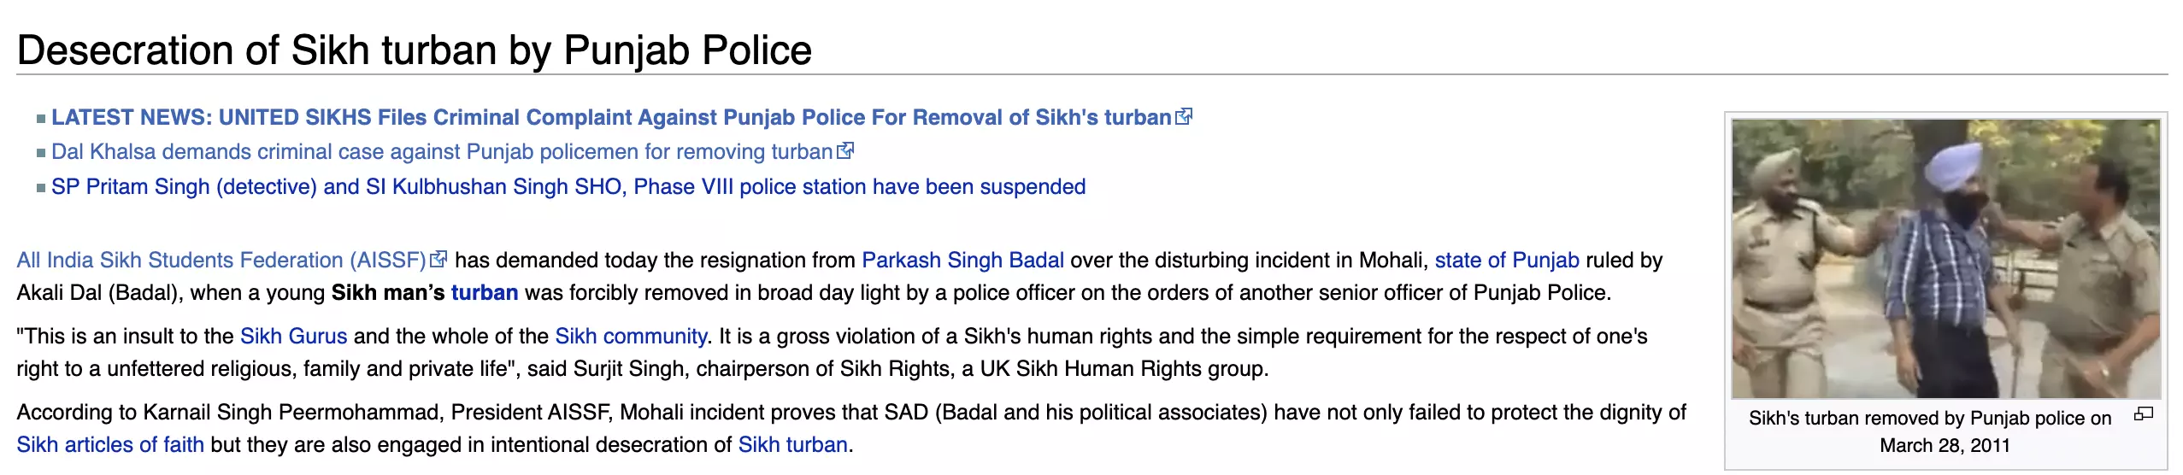Viewport: 2183px width, 475px height.
Task: Open the LATEST NEWS UNITED SIKHS complaint link
Action: [x=610, y=118]
